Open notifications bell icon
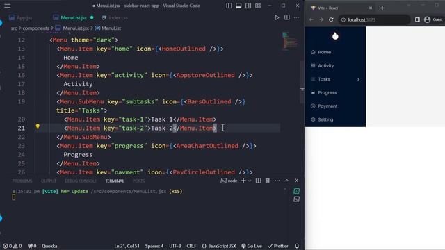 297,246
